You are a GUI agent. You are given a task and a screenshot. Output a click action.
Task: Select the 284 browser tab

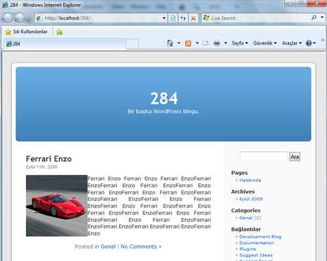tap(65, 44)
